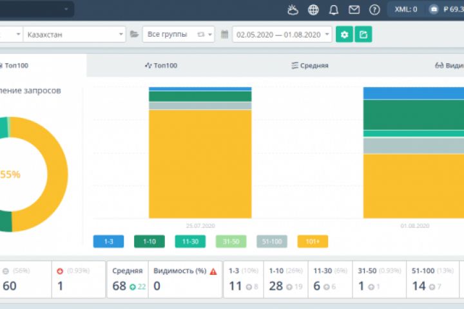The image size is (464, 309).
Task: Click the globe language icon
Action: [313, 10]
